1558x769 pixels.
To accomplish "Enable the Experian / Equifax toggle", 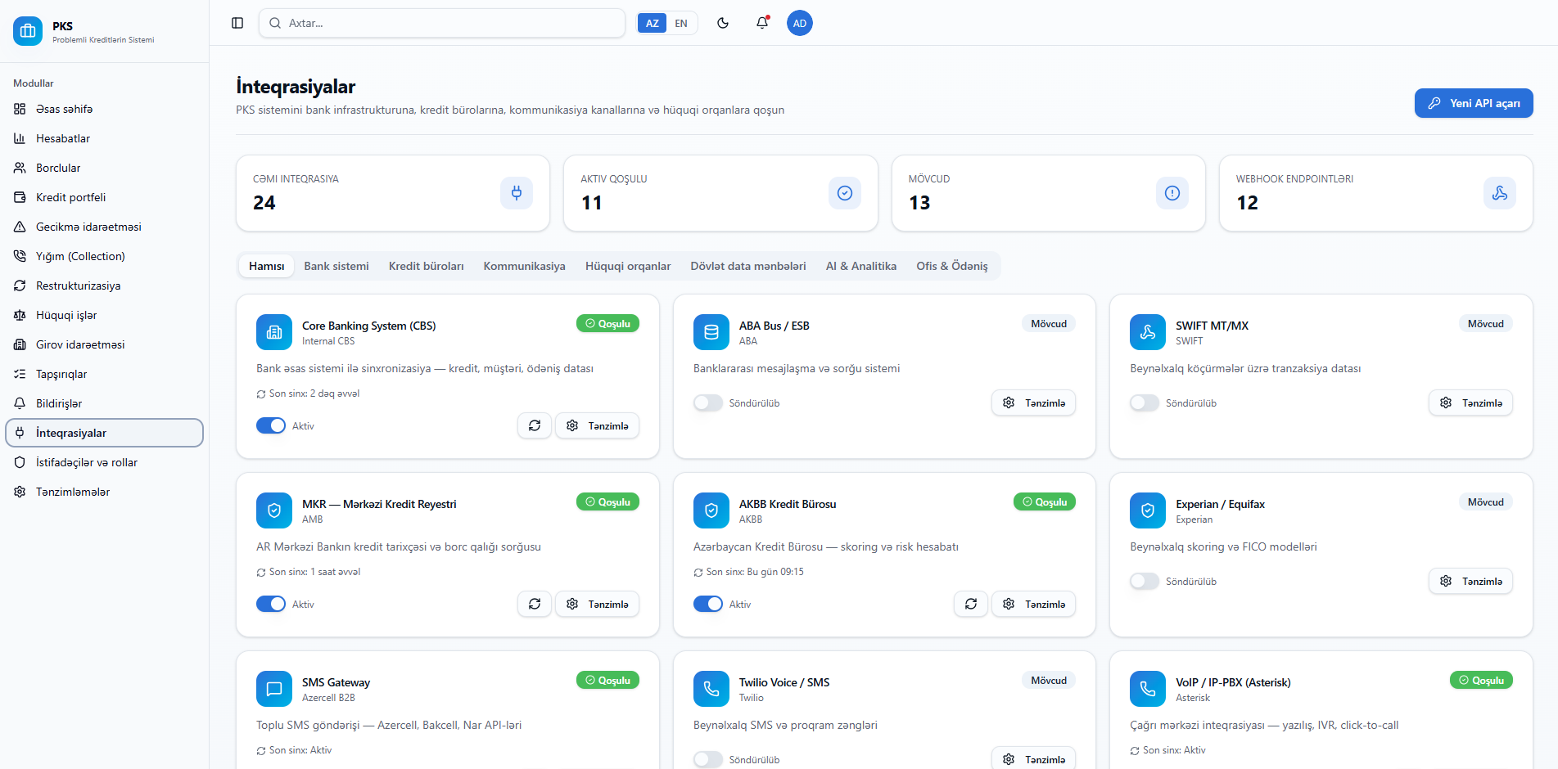I will click(x=1145, y=581).
